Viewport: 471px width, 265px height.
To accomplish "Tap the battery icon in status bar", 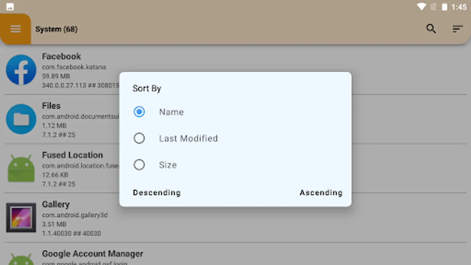I will click(444, 7).
